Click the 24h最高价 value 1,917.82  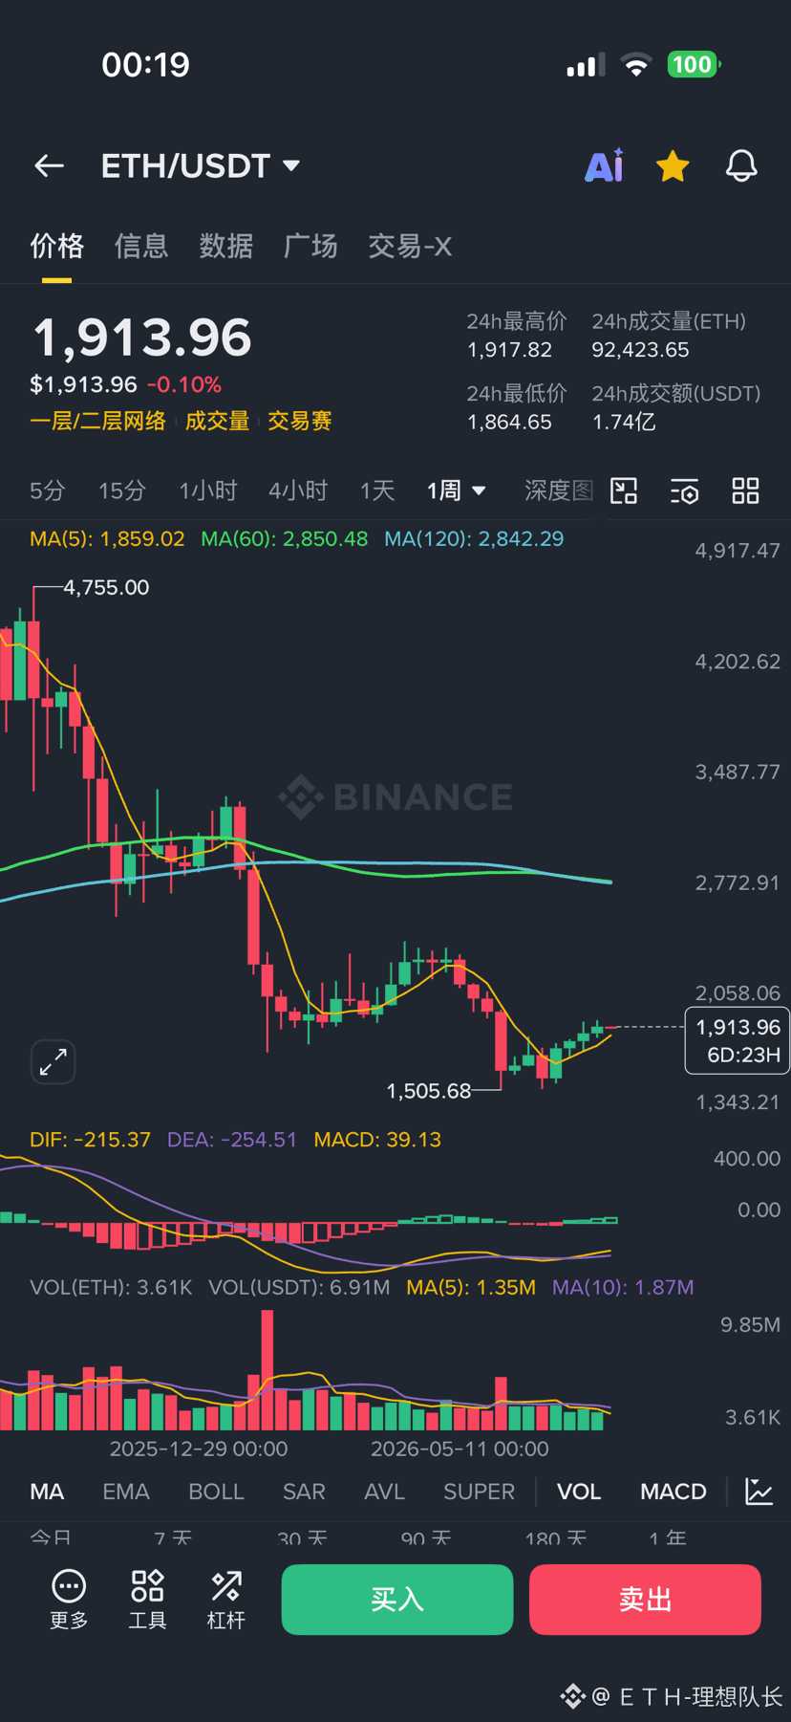click(509, 350)
